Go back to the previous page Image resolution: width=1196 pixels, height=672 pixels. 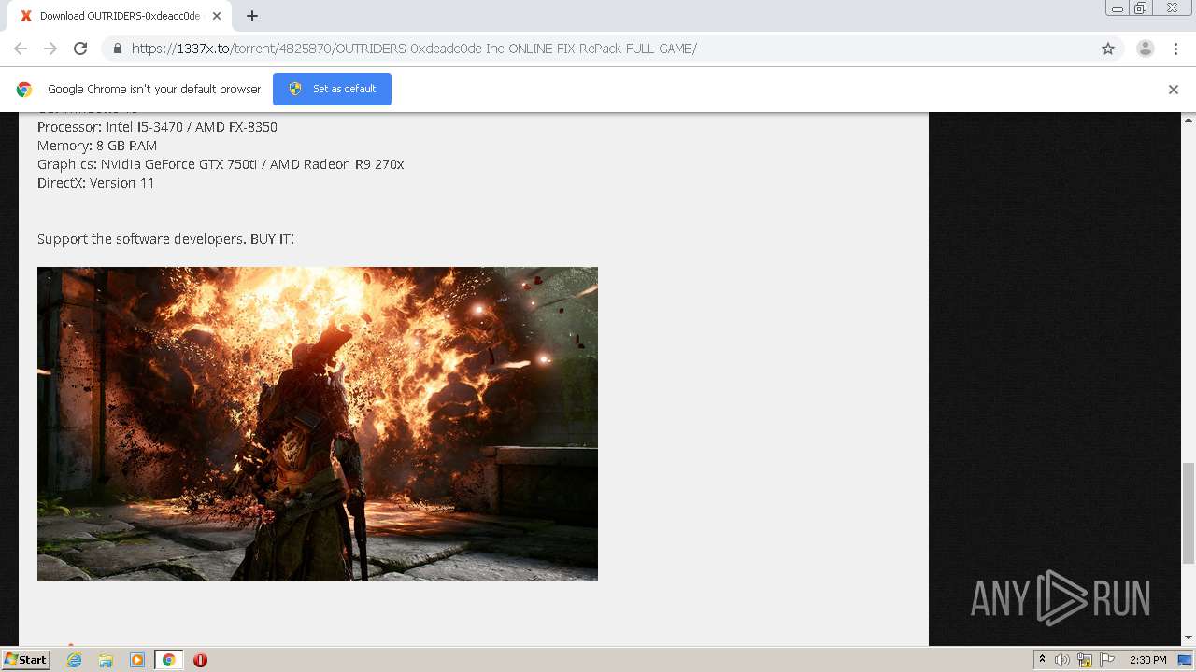(x=21, y=49)
